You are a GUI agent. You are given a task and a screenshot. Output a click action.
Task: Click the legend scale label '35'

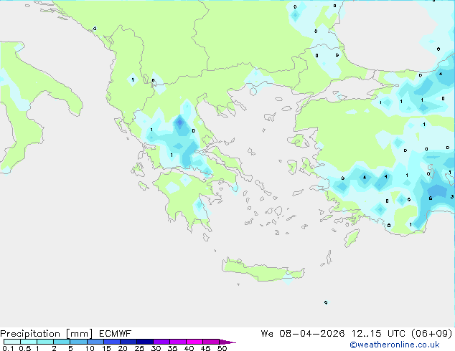click(173, 348)
